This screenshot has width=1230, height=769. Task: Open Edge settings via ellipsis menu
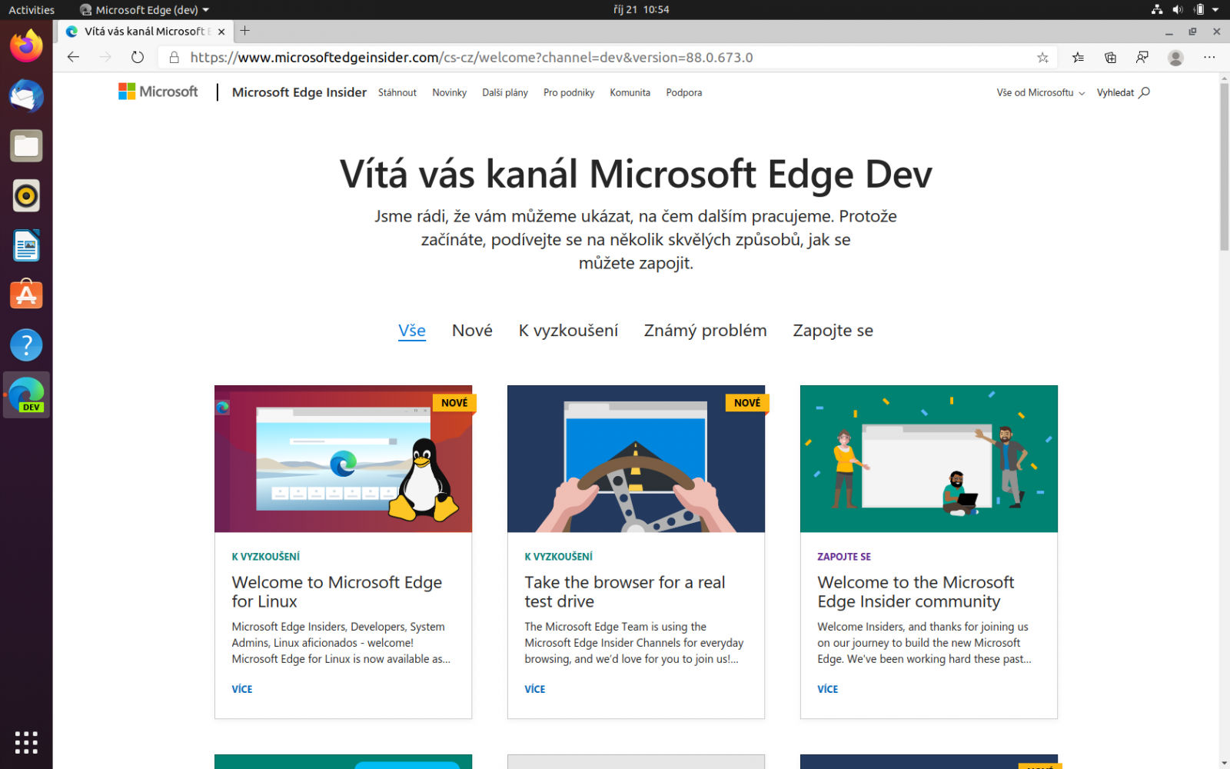[x=1209, y=57]
